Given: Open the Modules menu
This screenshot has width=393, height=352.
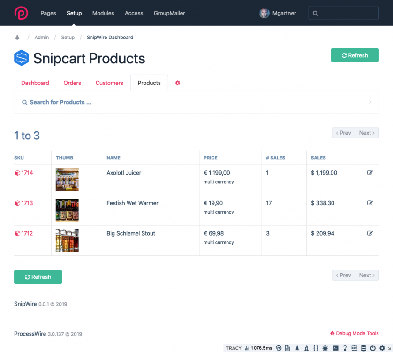Looking at the screenshot, I should 103,13.
